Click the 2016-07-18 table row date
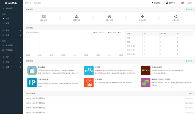 click(131, 46)
